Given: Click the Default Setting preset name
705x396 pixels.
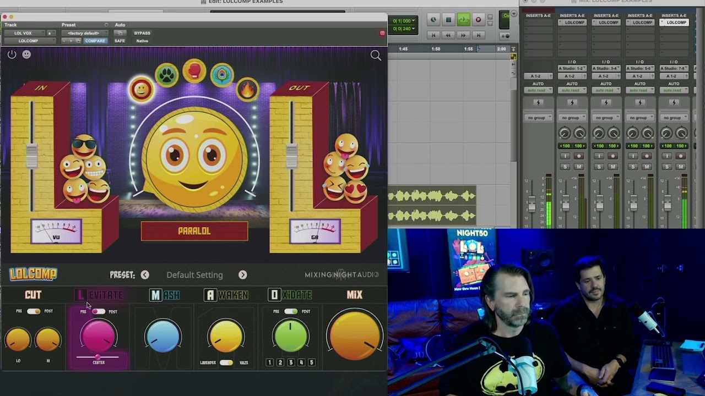Looking at the screenshot, I should tap(194, 275).
